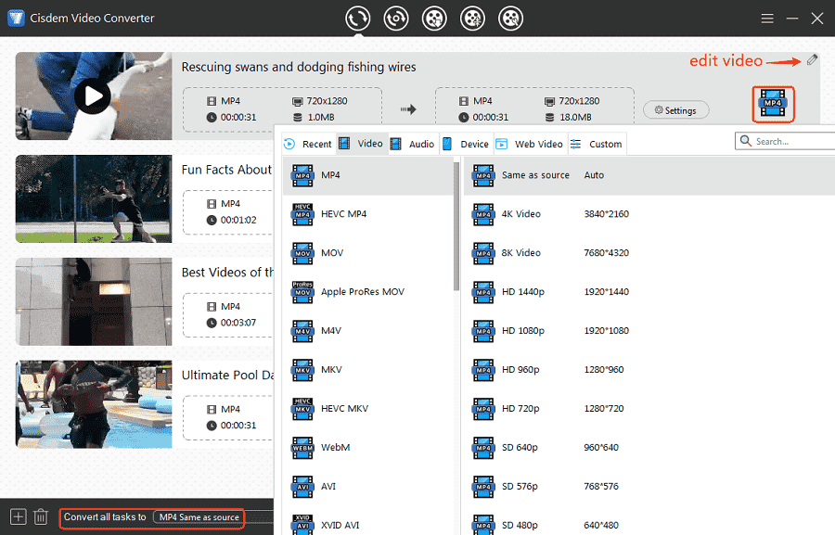The image size is (835, 535).
Task: Select the WebM format
Action: point(368,447)
